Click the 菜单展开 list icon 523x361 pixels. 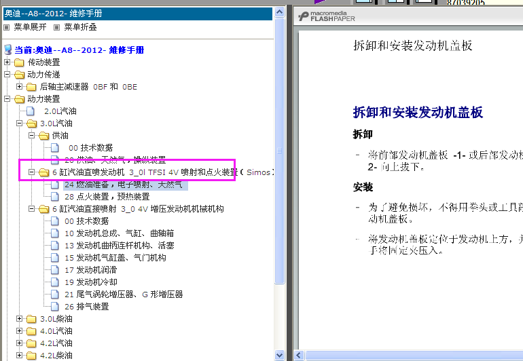(6, 28)
